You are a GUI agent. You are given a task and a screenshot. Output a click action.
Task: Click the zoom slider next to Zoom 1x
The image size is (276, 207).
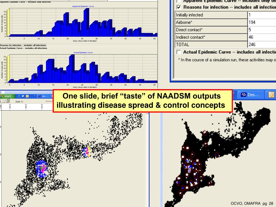(x=49, y=101)
